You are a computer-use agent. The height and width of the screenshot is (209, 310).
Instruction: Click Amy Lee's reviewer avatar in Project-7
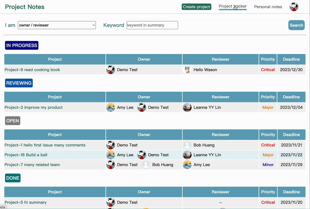click(x=187, y=165)
